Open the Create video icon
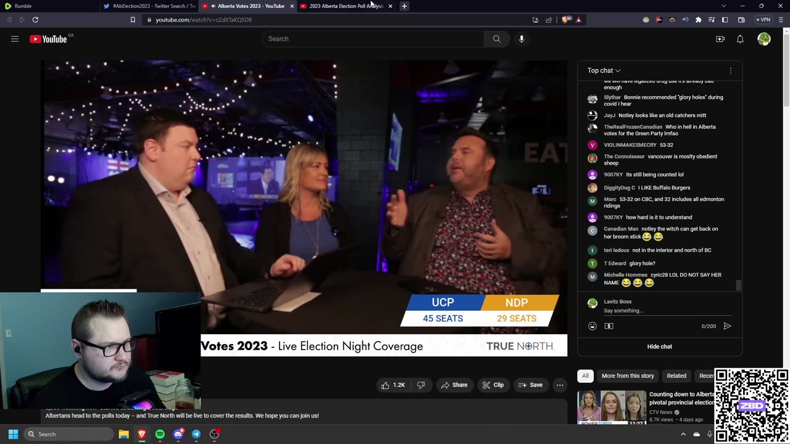 point(720,39)
